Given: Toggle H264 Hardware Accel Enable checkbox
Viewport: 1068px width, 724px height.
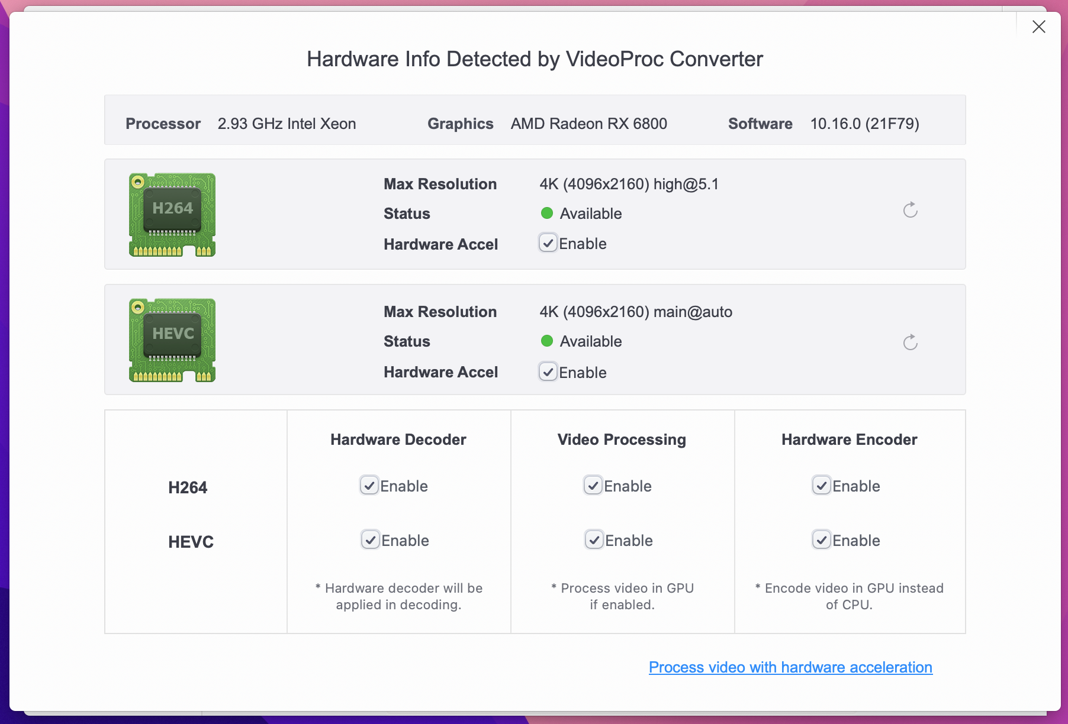Looking at the screenshot, I should 548,243.
